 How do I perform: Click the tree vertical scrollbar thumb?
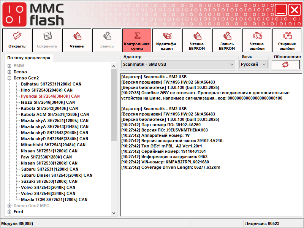point(114,105)
